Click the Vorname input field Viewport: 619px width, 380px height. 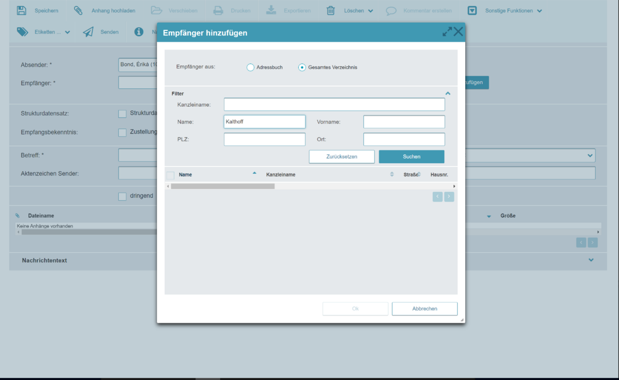404,122
